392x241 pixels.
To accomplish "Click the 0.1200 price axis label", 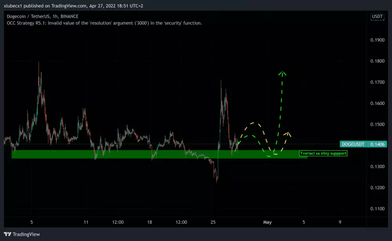I will (378, 188).
